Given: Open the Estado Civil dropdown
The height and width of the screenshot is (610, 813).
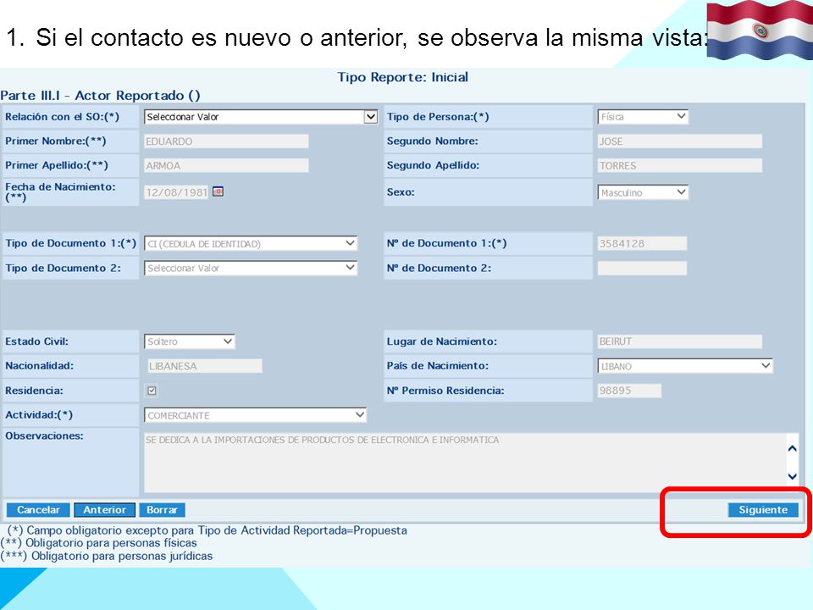Looking at the screenshot, I should coord(190,341).
